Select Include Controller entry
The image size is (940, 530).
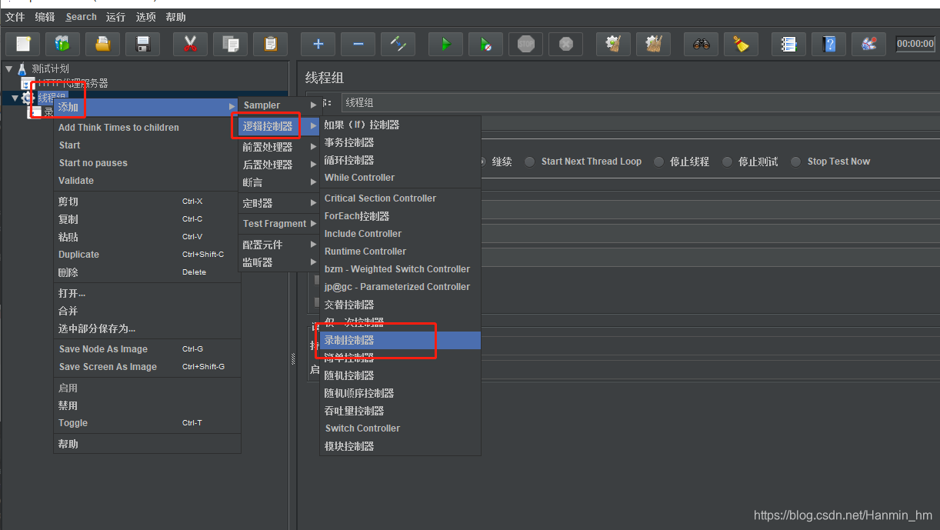(401, 234)
